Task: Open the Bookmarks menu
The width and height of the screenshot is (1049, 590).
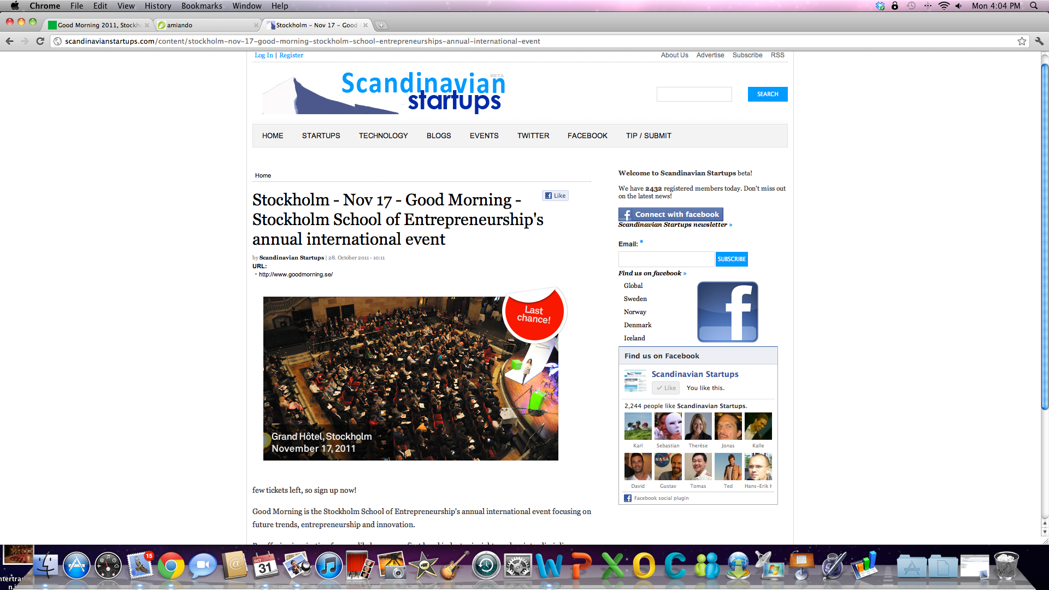Action: coord(202,6)
